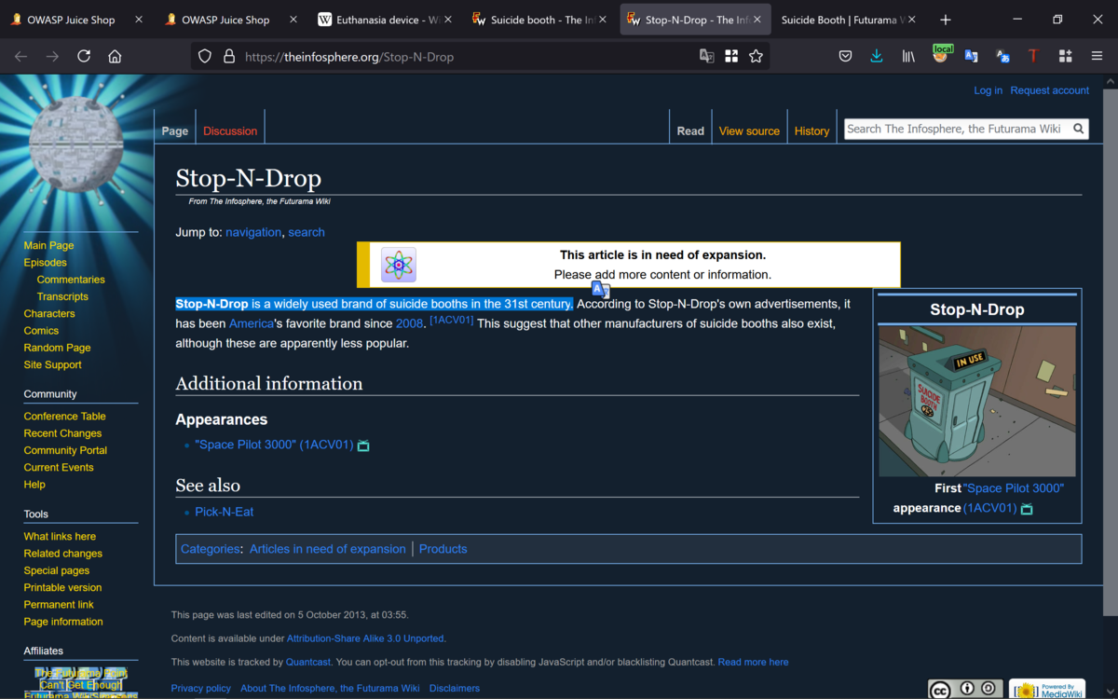This screenshot has width=1118, height=699.
Task: Open a new browser tab
Action: [x=946, y=20]
